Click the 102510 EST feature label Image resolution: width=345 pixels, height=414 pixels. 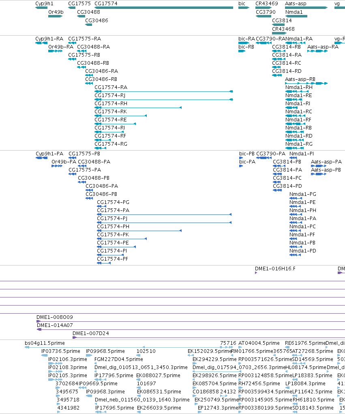point(146,351)
